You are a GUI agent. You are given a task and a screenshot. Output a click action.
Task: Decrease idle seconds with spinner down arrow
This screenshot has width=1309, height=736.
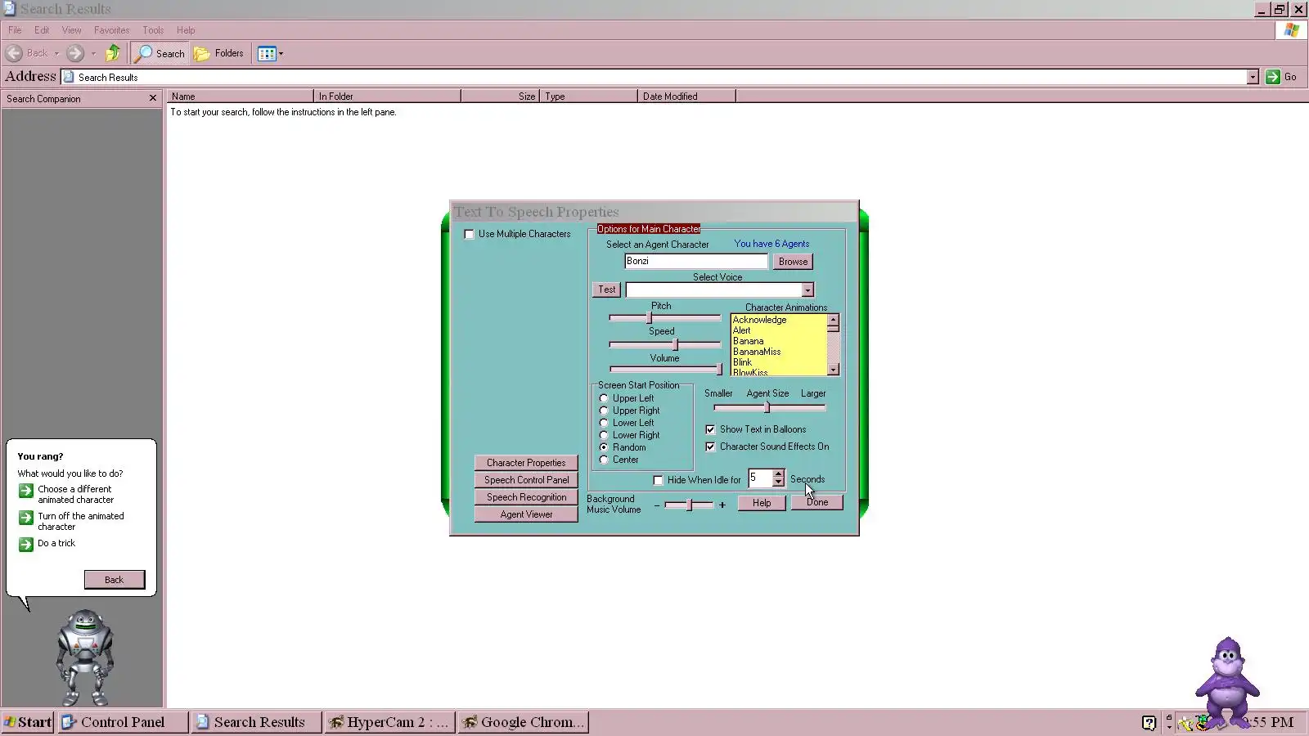point(778,482)
